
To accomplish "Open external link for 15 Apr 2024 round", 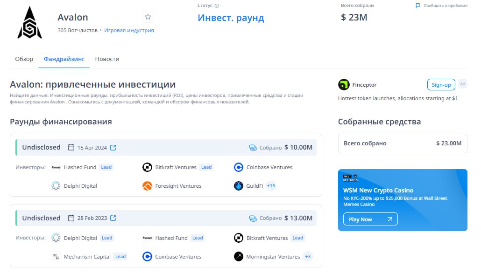I will (x=113, y=148).
